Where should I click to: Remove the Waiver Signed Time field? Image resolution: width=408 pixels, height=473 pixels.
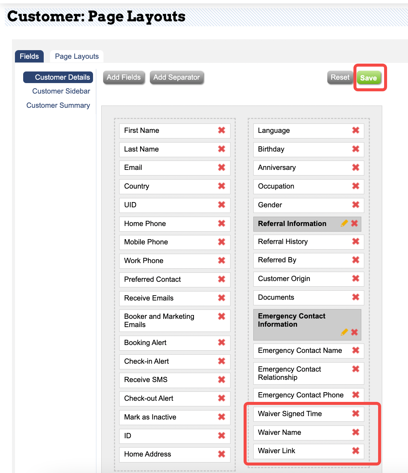356,414
